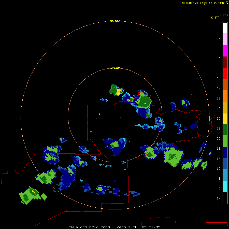The width and height of the screenshot is (229, 229).
Task: Click the "TOPS" legend title
Action: (224, 15)
